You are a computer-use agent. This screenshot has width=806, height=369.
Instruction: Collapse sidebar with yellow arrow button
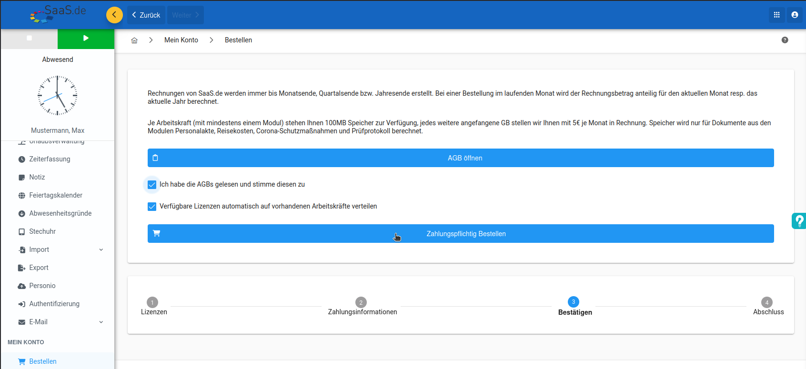pyautogui.click(x=114, y=15)
